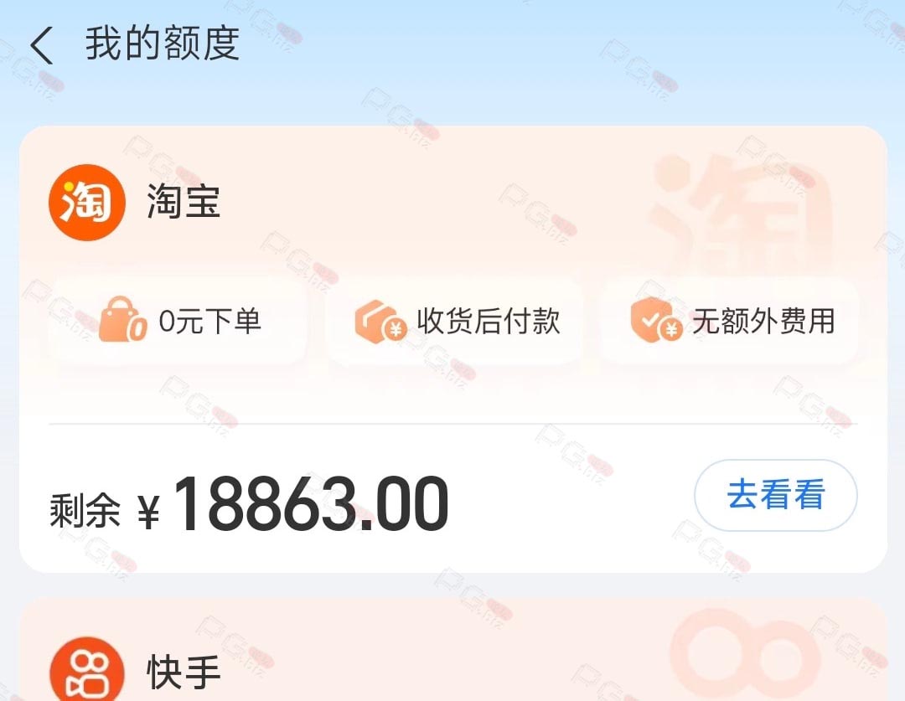Open the 快手 card title

[x=184, y=673]
